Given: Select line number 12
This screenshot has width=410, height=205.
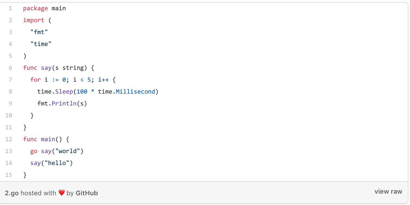Looking at the screenshot, I should (9, 139).
